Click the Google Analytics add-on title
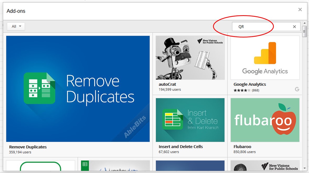Image resolution: width=309 pixels, height=173 pixels. point(250,84)
